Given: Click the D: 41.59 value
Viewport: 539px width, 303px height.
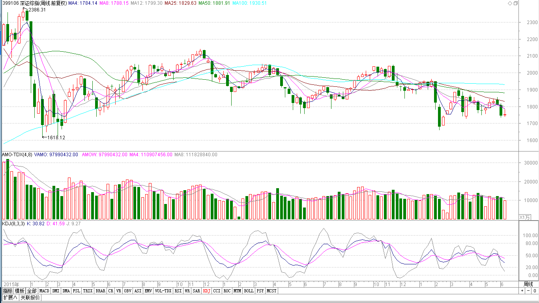Looking at the screenshot, I should [x=55, y=223].
